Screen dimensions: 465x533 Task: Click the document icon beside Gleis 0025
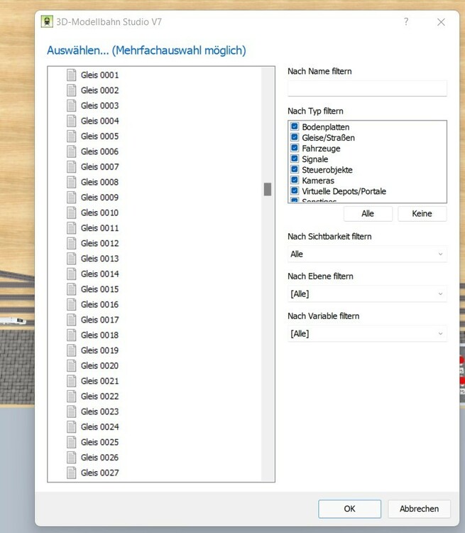[71, 442]
